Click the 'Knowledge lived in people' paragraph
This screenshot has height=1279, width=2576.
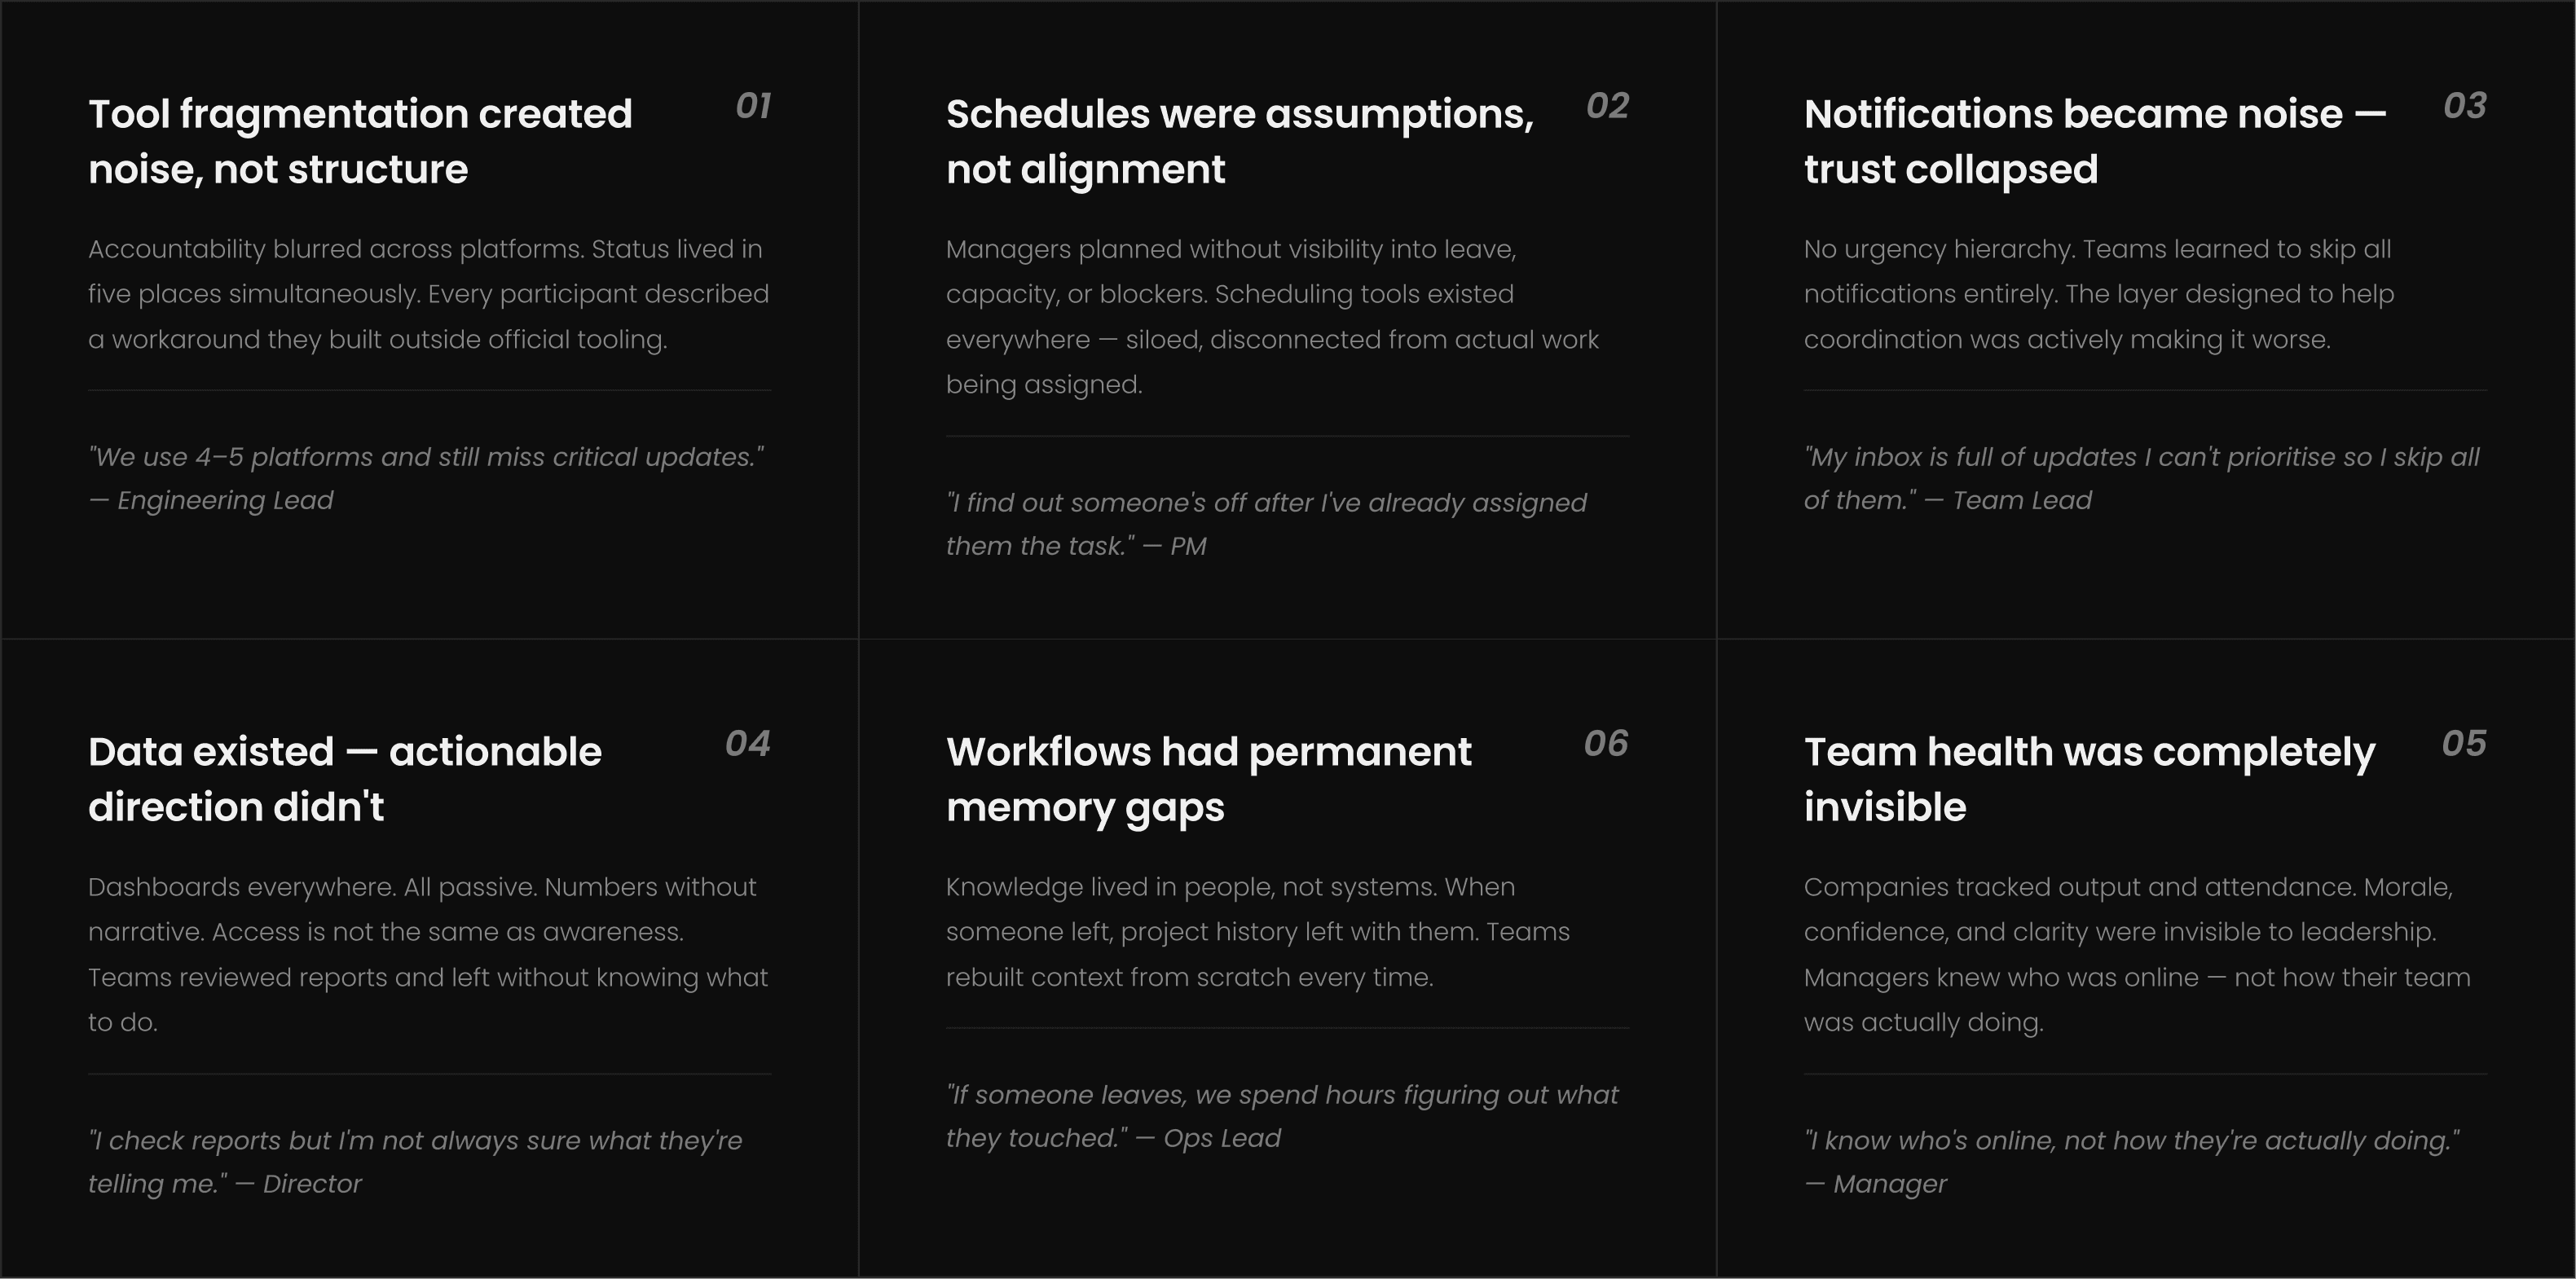1258,932
